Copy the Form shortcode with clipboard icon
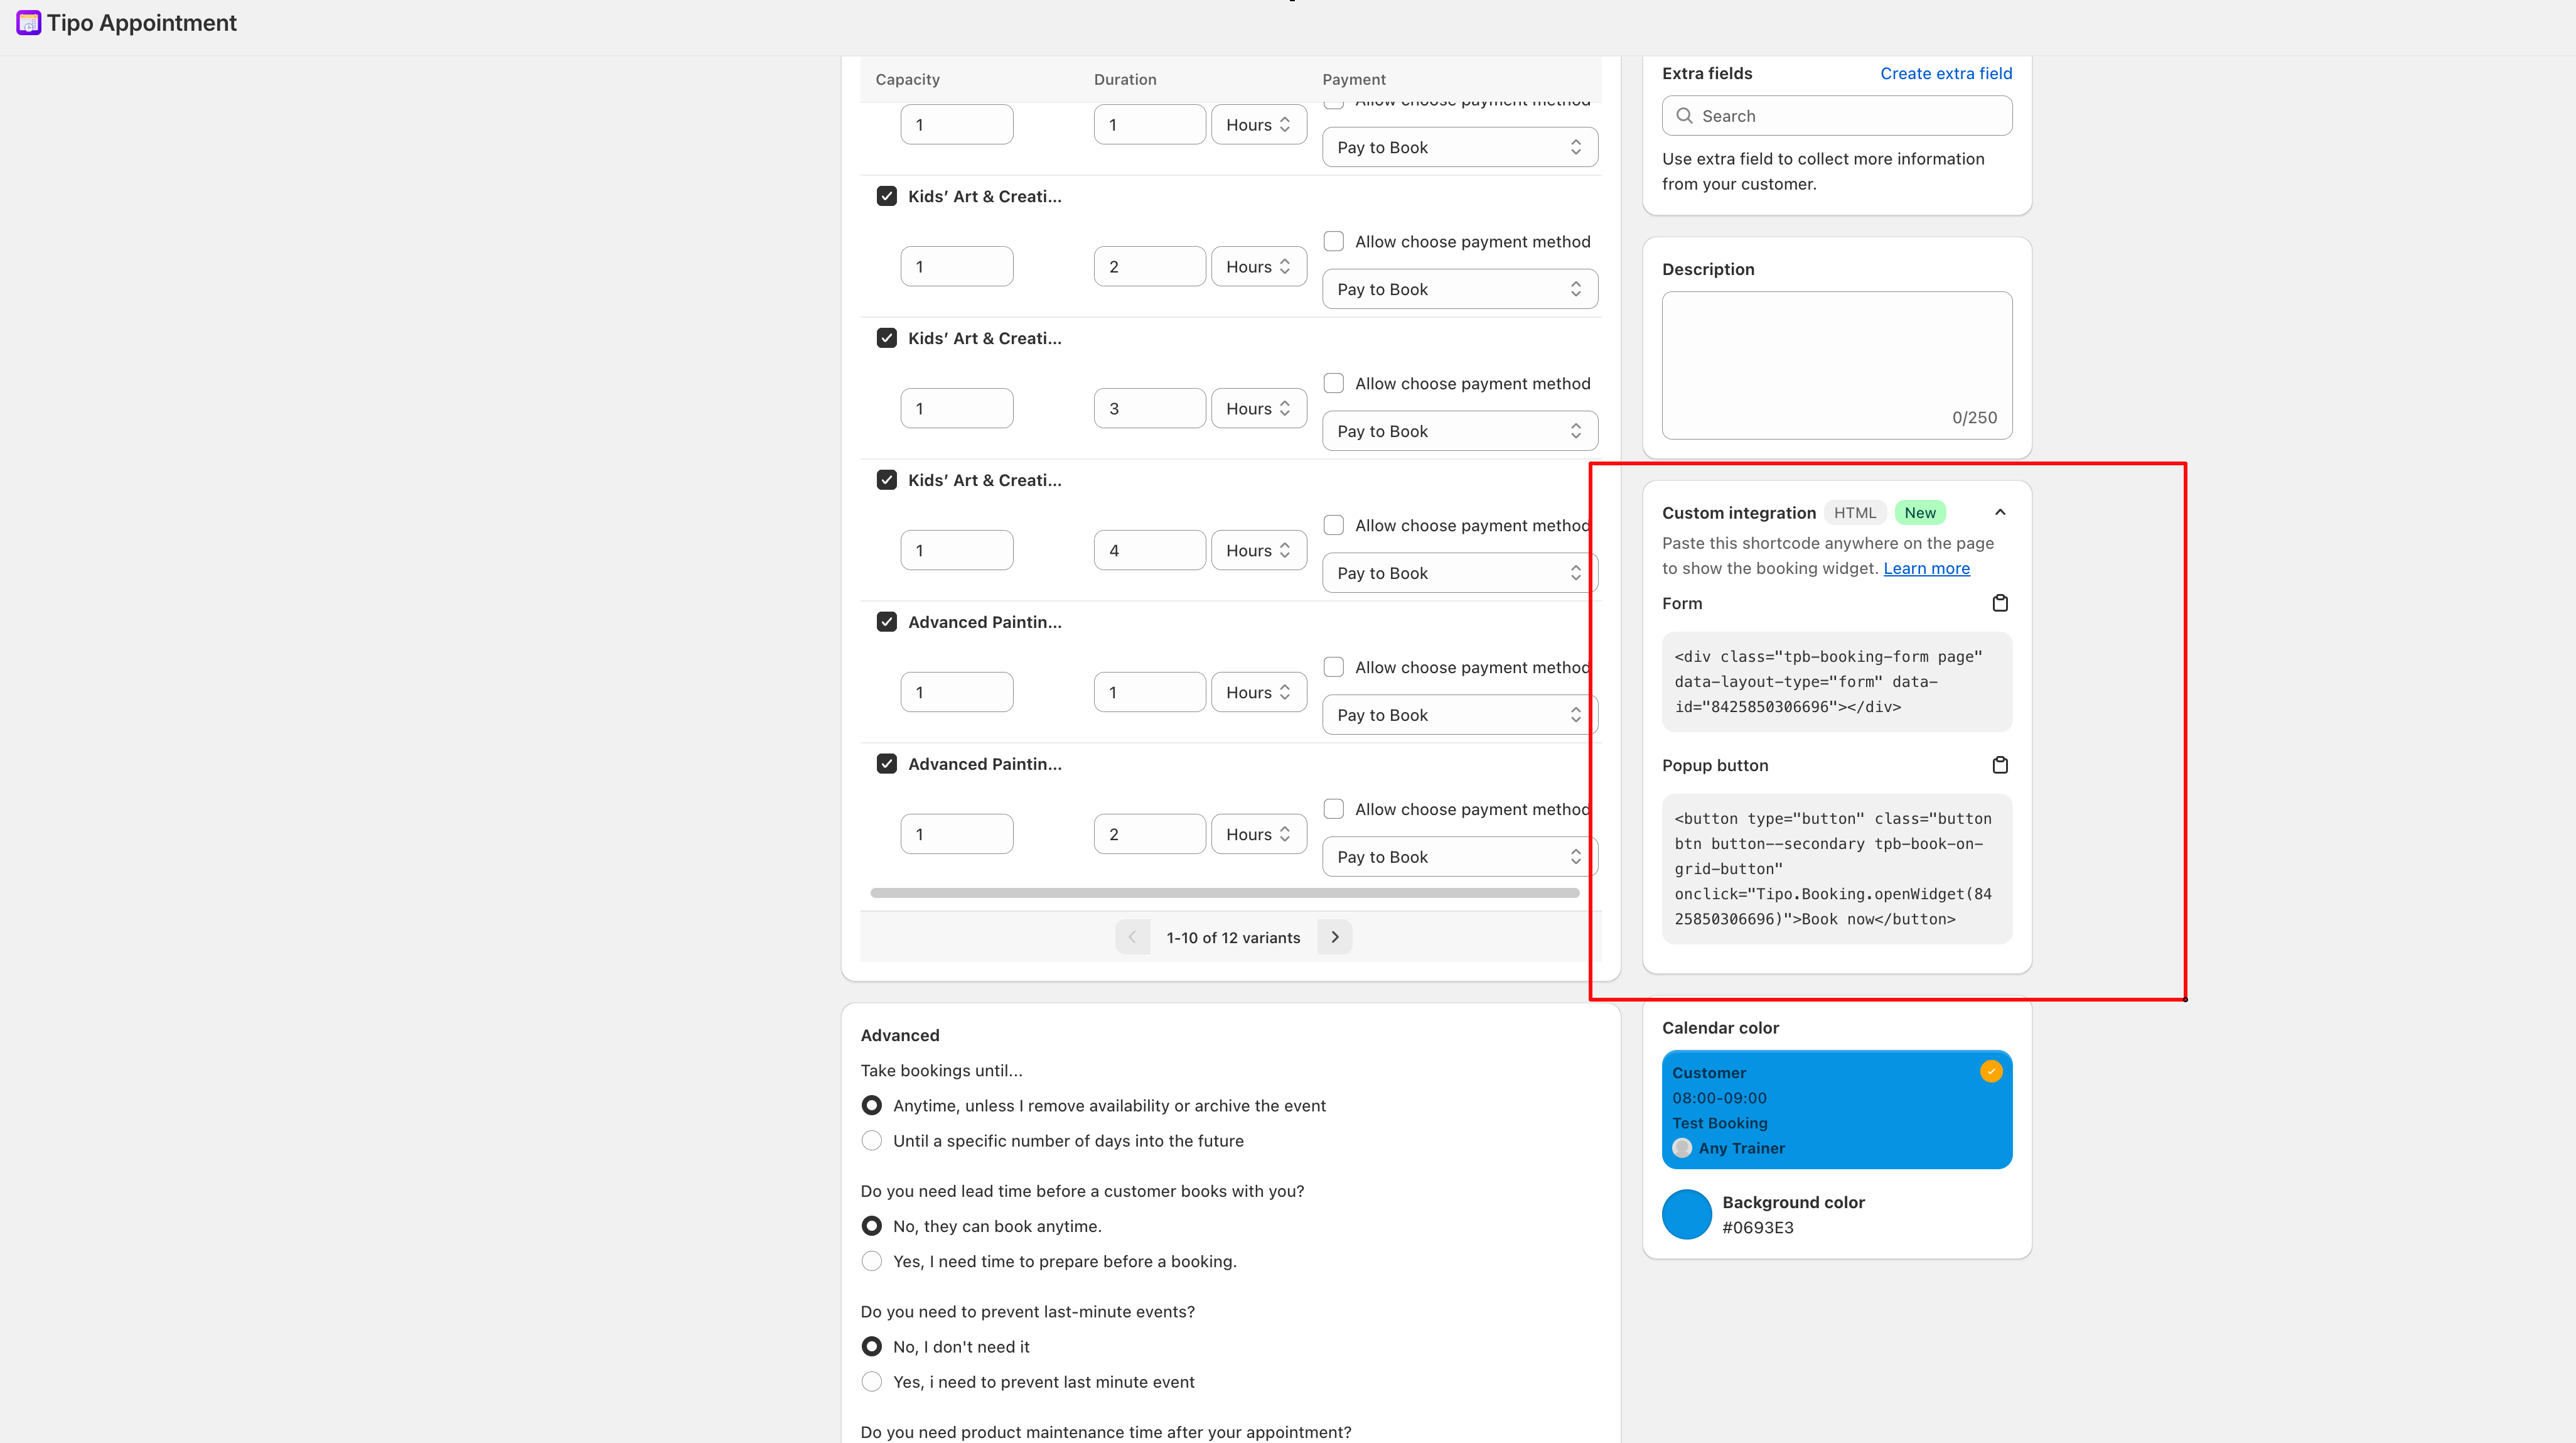2576x1443 pixels. [1999, 602]
